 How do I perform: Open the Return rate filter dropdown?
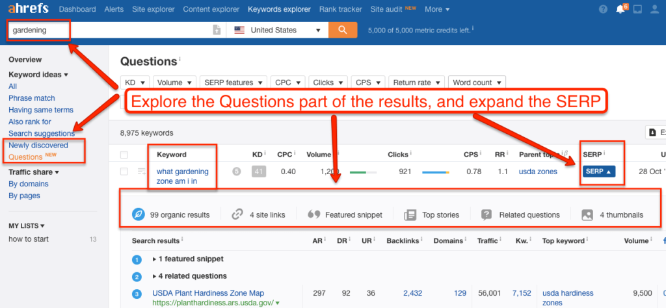[417, 83]
